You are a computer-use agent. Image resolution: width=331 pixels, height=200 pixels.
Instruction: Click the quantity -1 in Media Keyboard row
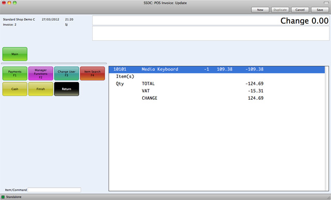point(206,69)
